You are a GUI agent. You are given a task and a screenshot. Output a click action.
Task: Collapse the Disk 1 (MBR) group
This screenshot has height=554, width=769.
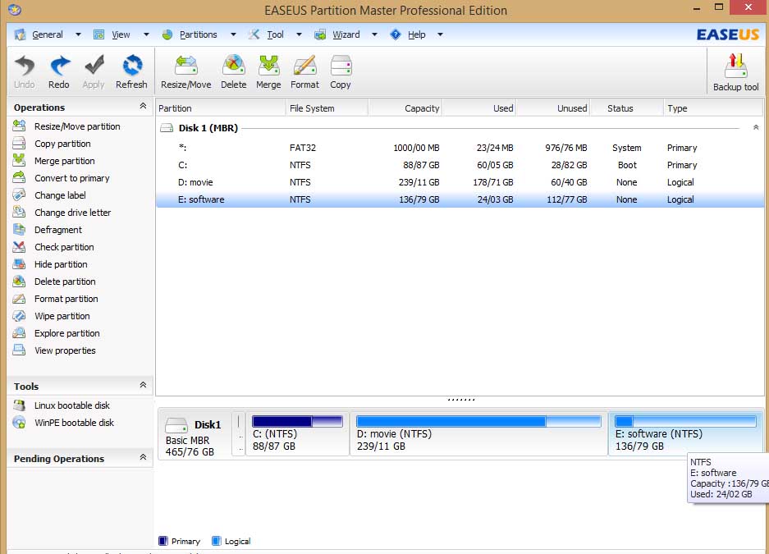click(755, 128)
